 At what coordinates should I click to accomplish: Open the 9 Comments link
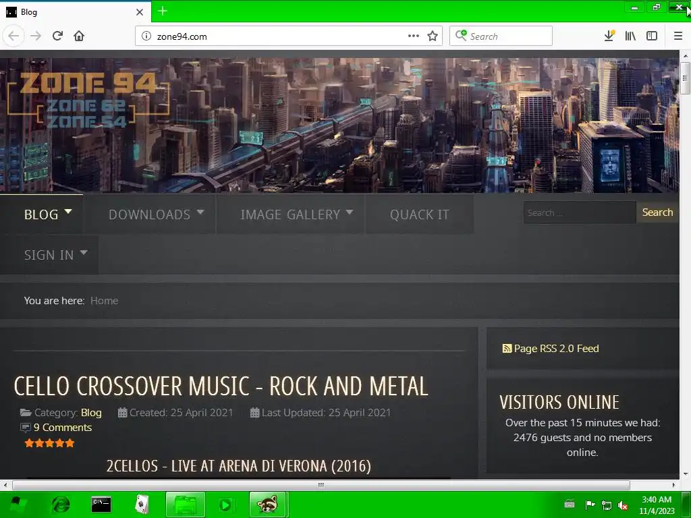63,427
